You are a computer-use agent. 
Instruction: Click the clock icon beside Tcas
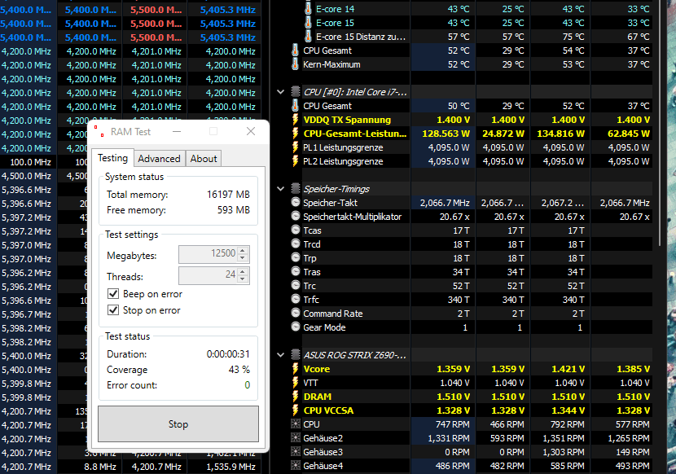click(x=296, y=230)
